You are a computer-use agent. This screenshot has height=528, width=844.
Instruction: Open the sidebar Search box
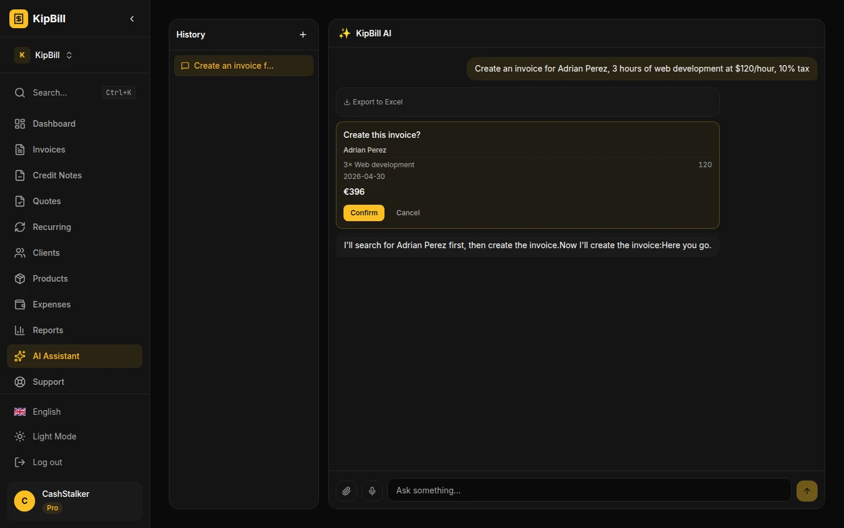pyautogui.click(x=74, y=93)
